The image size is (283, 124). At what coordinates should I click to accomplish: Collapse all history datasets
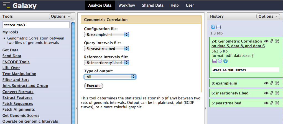click(219, 27)
